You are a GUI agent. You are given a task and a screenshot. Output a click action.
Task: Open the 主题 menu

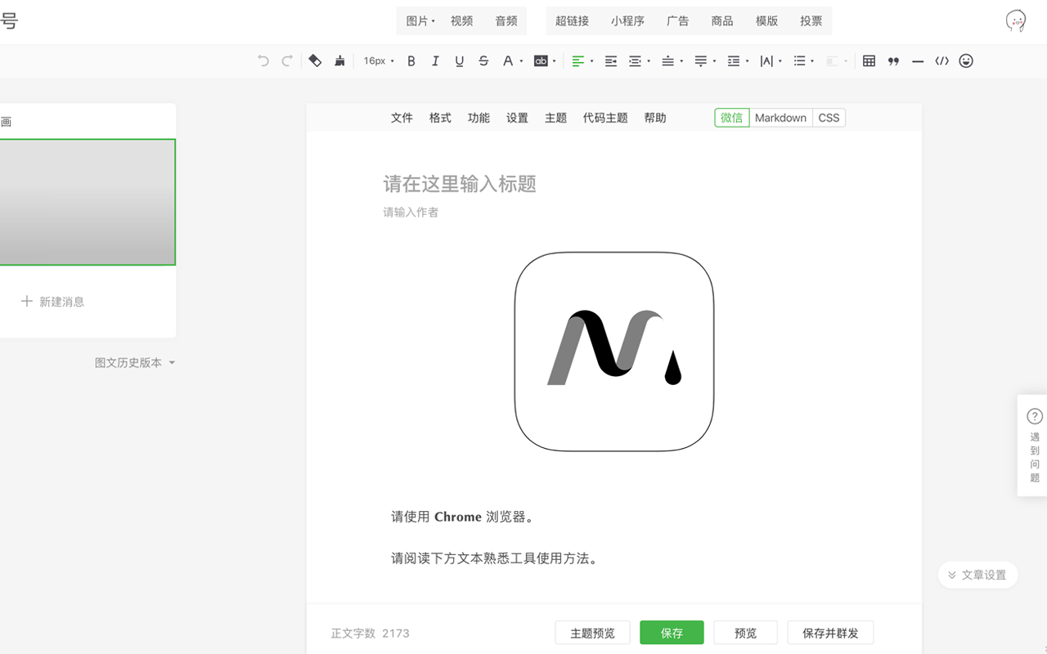(x=555, y=118)
